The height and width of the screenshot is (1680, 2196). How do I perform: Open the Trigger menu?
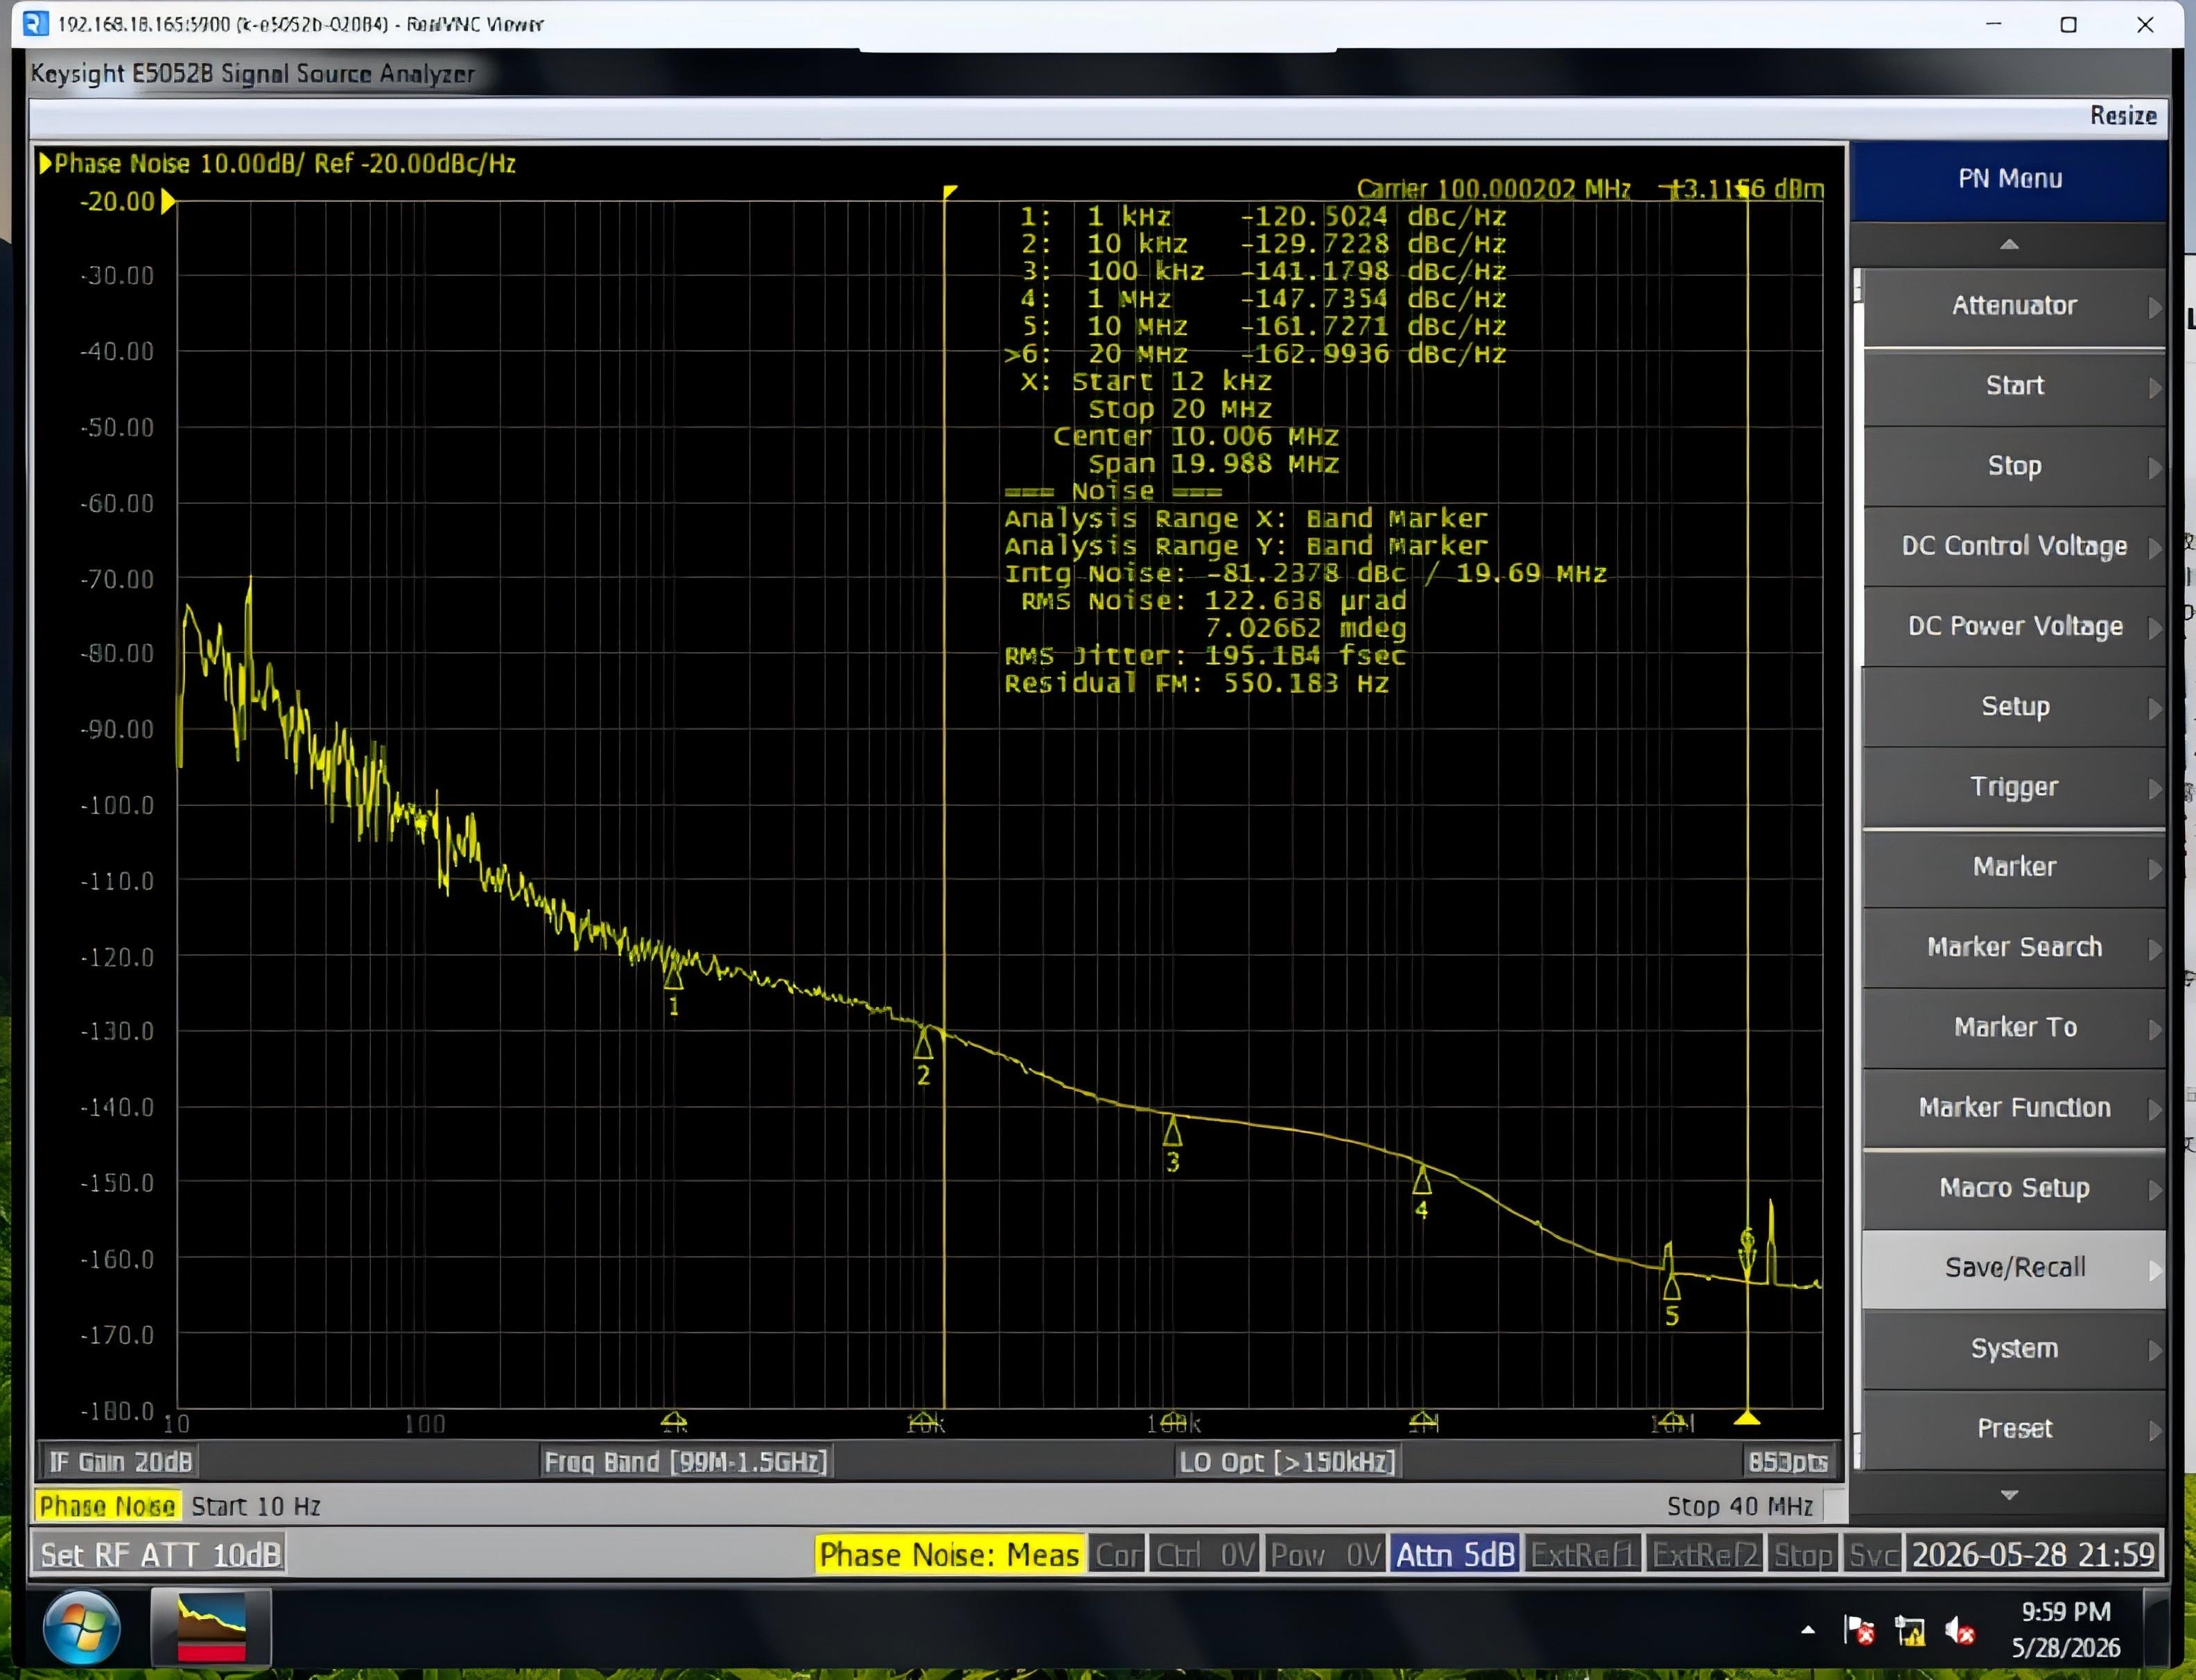[2014, 787]
